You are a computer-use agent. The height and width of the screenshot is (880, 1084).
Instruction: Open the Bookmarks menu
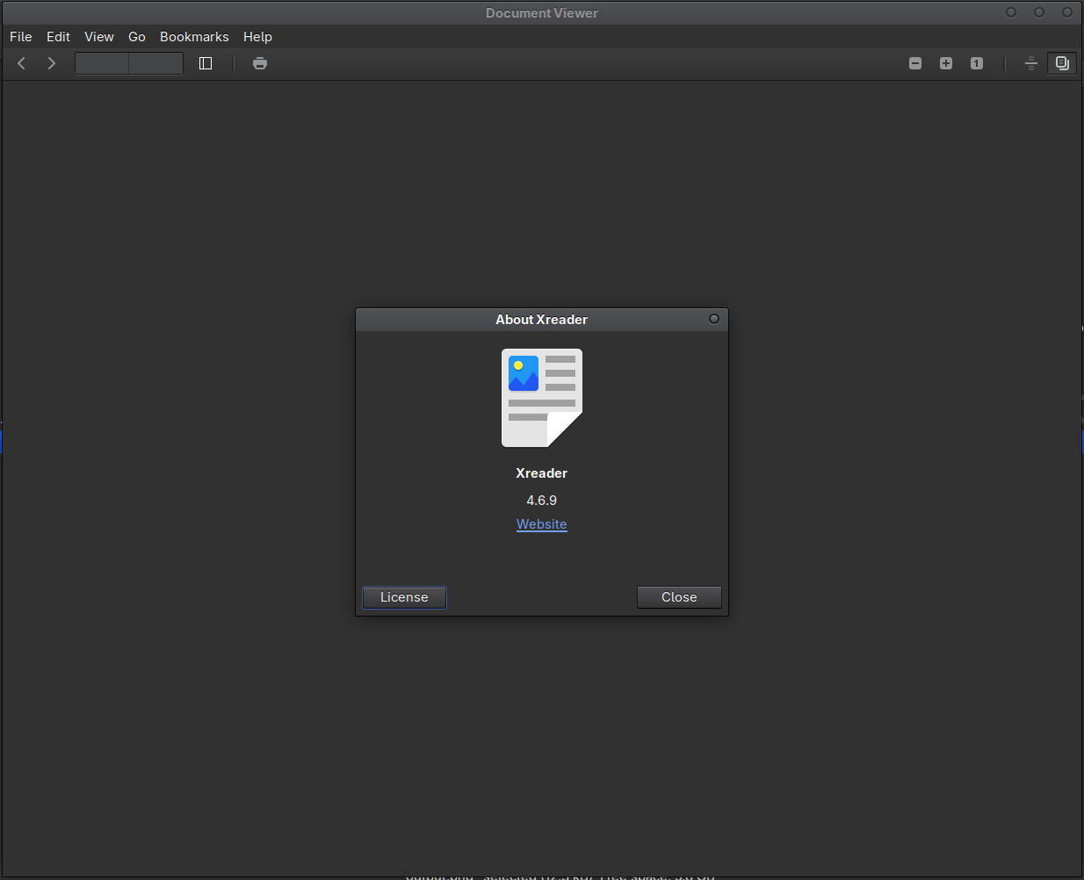[x=194, y=37]
